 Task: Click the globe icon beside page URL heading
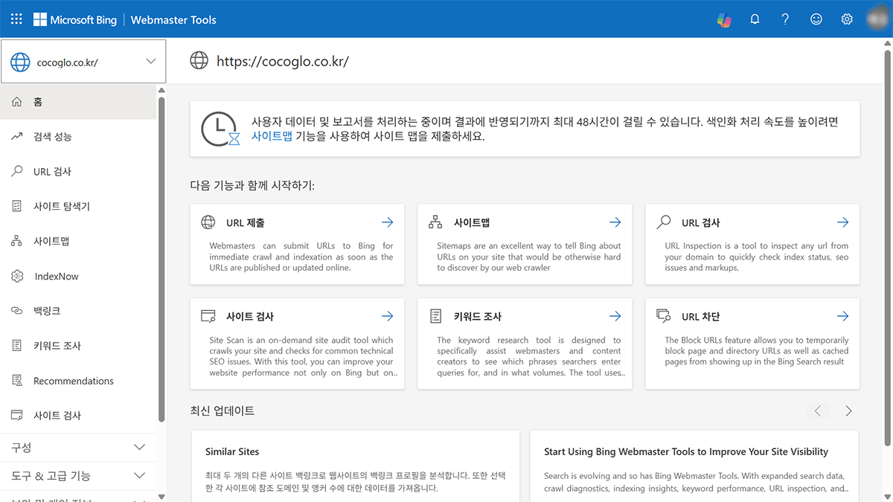pyautogui.click(x=199, y=60)
